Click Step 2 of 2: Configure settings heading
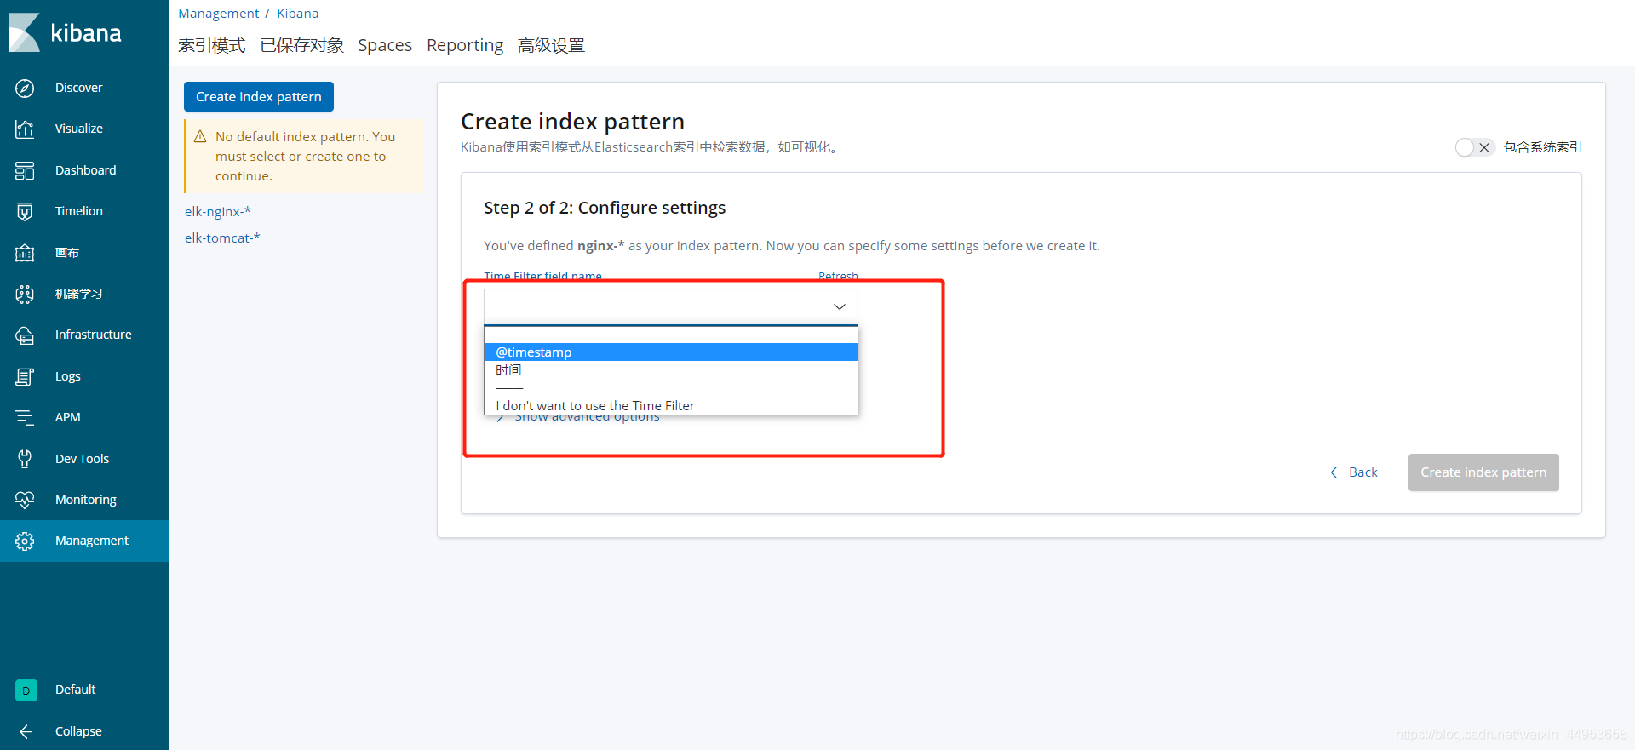1635x750 pixels. [x=605, y=208]
